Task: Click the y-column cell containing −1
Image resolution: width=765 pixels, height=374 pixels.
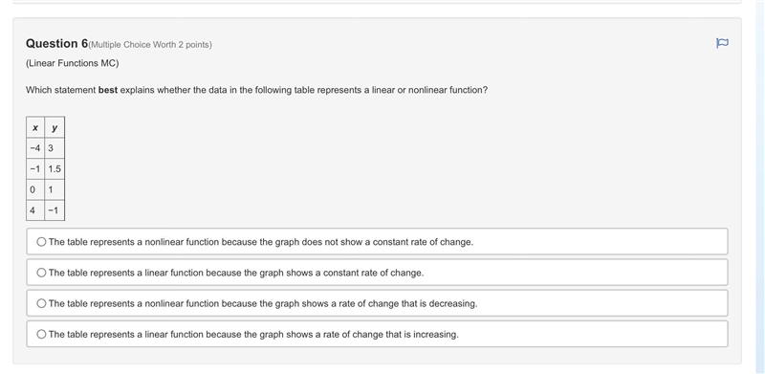Action: click(x=55, y=209)
